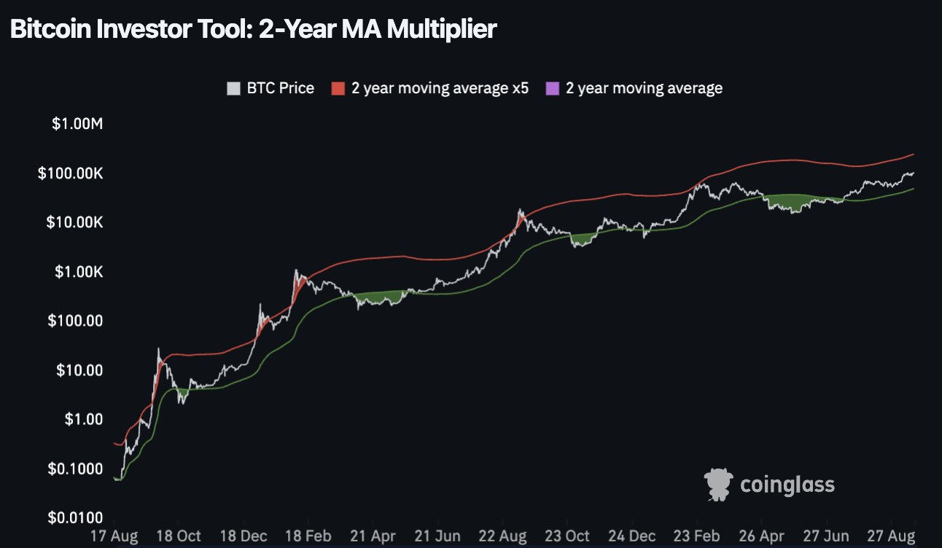942x548 pixels.
Task: Select the $100.00K y-axis label
Action: [x=71, y=174]
